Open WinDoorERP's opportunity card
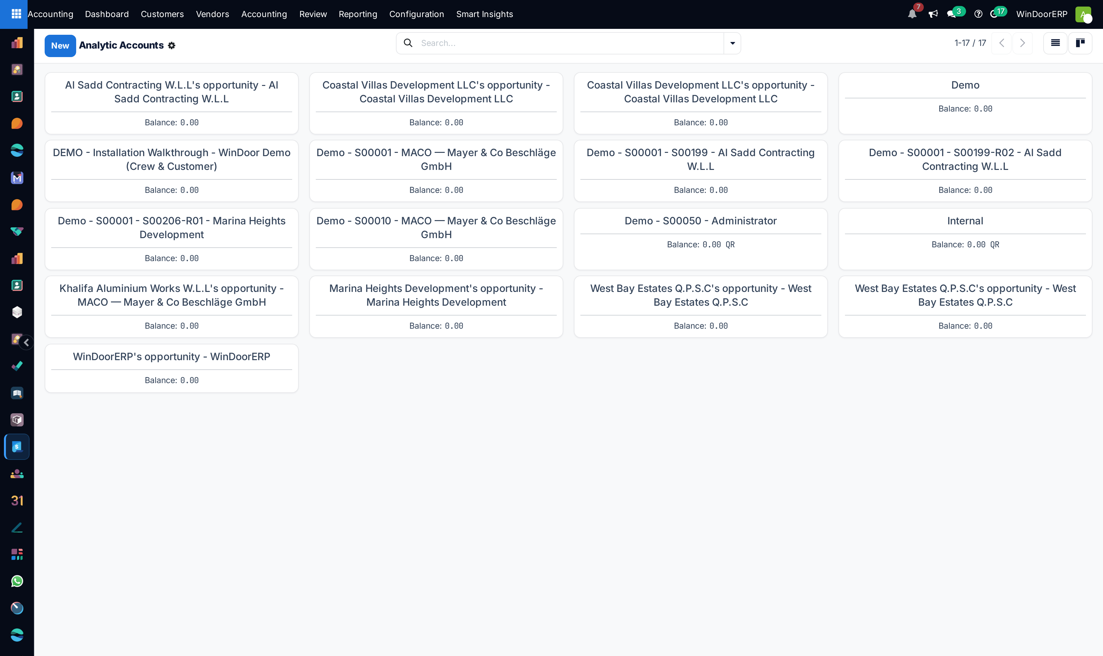Image resolution: width=1103 pixels, height=656 pixels. pyautogui.click(x=172, y=368)
